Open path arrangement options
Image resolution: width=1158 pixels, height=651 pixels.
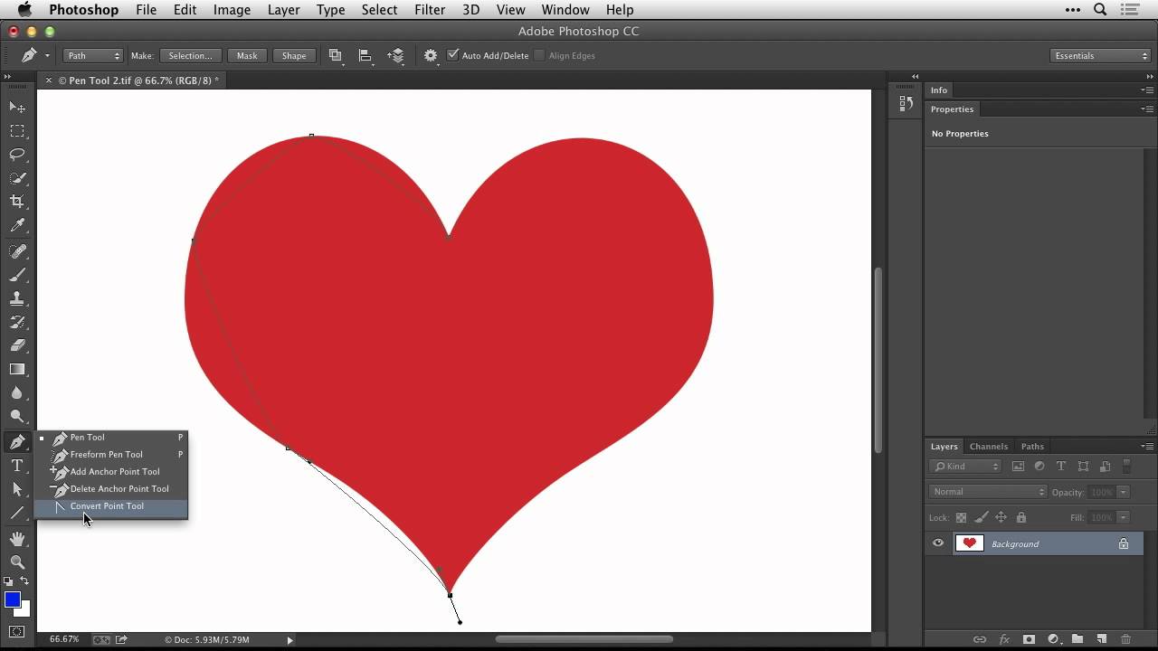[x=395, y=55]
